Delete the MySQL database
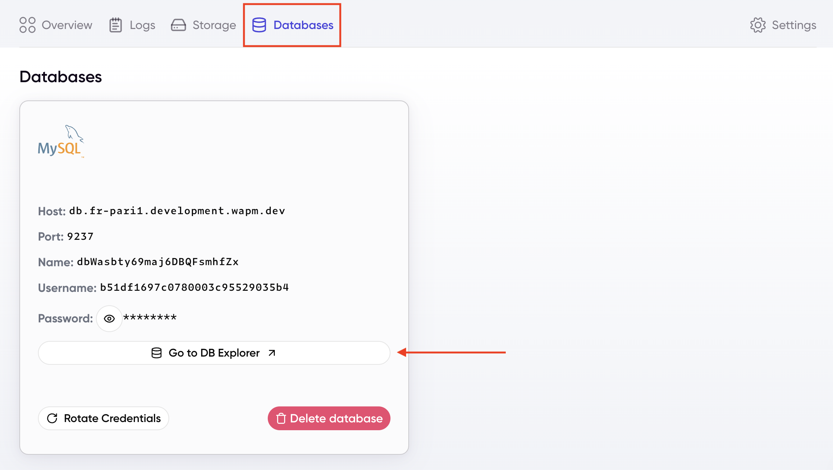Viewport: 833px width, 470px height. point(329,418)
